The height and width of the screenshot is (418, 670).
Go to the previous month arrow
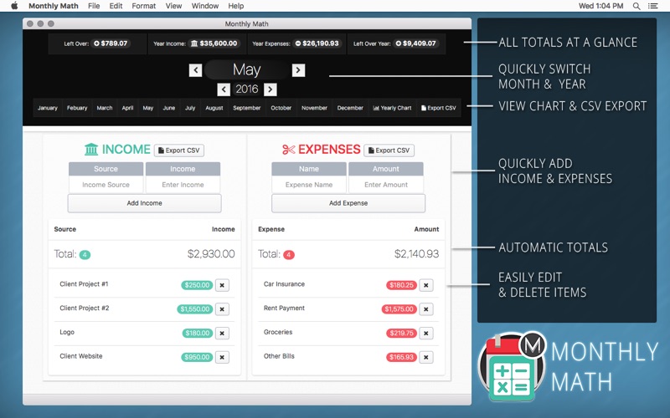pos(195,70)
